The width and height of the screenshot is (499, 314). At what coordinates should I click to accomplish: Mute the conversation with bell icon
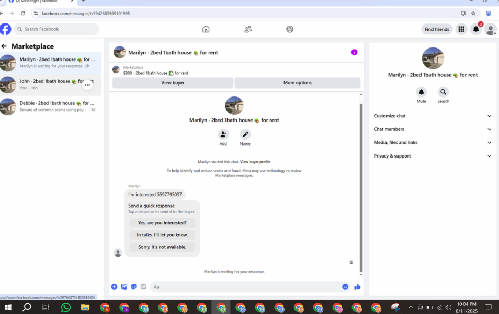422,92
